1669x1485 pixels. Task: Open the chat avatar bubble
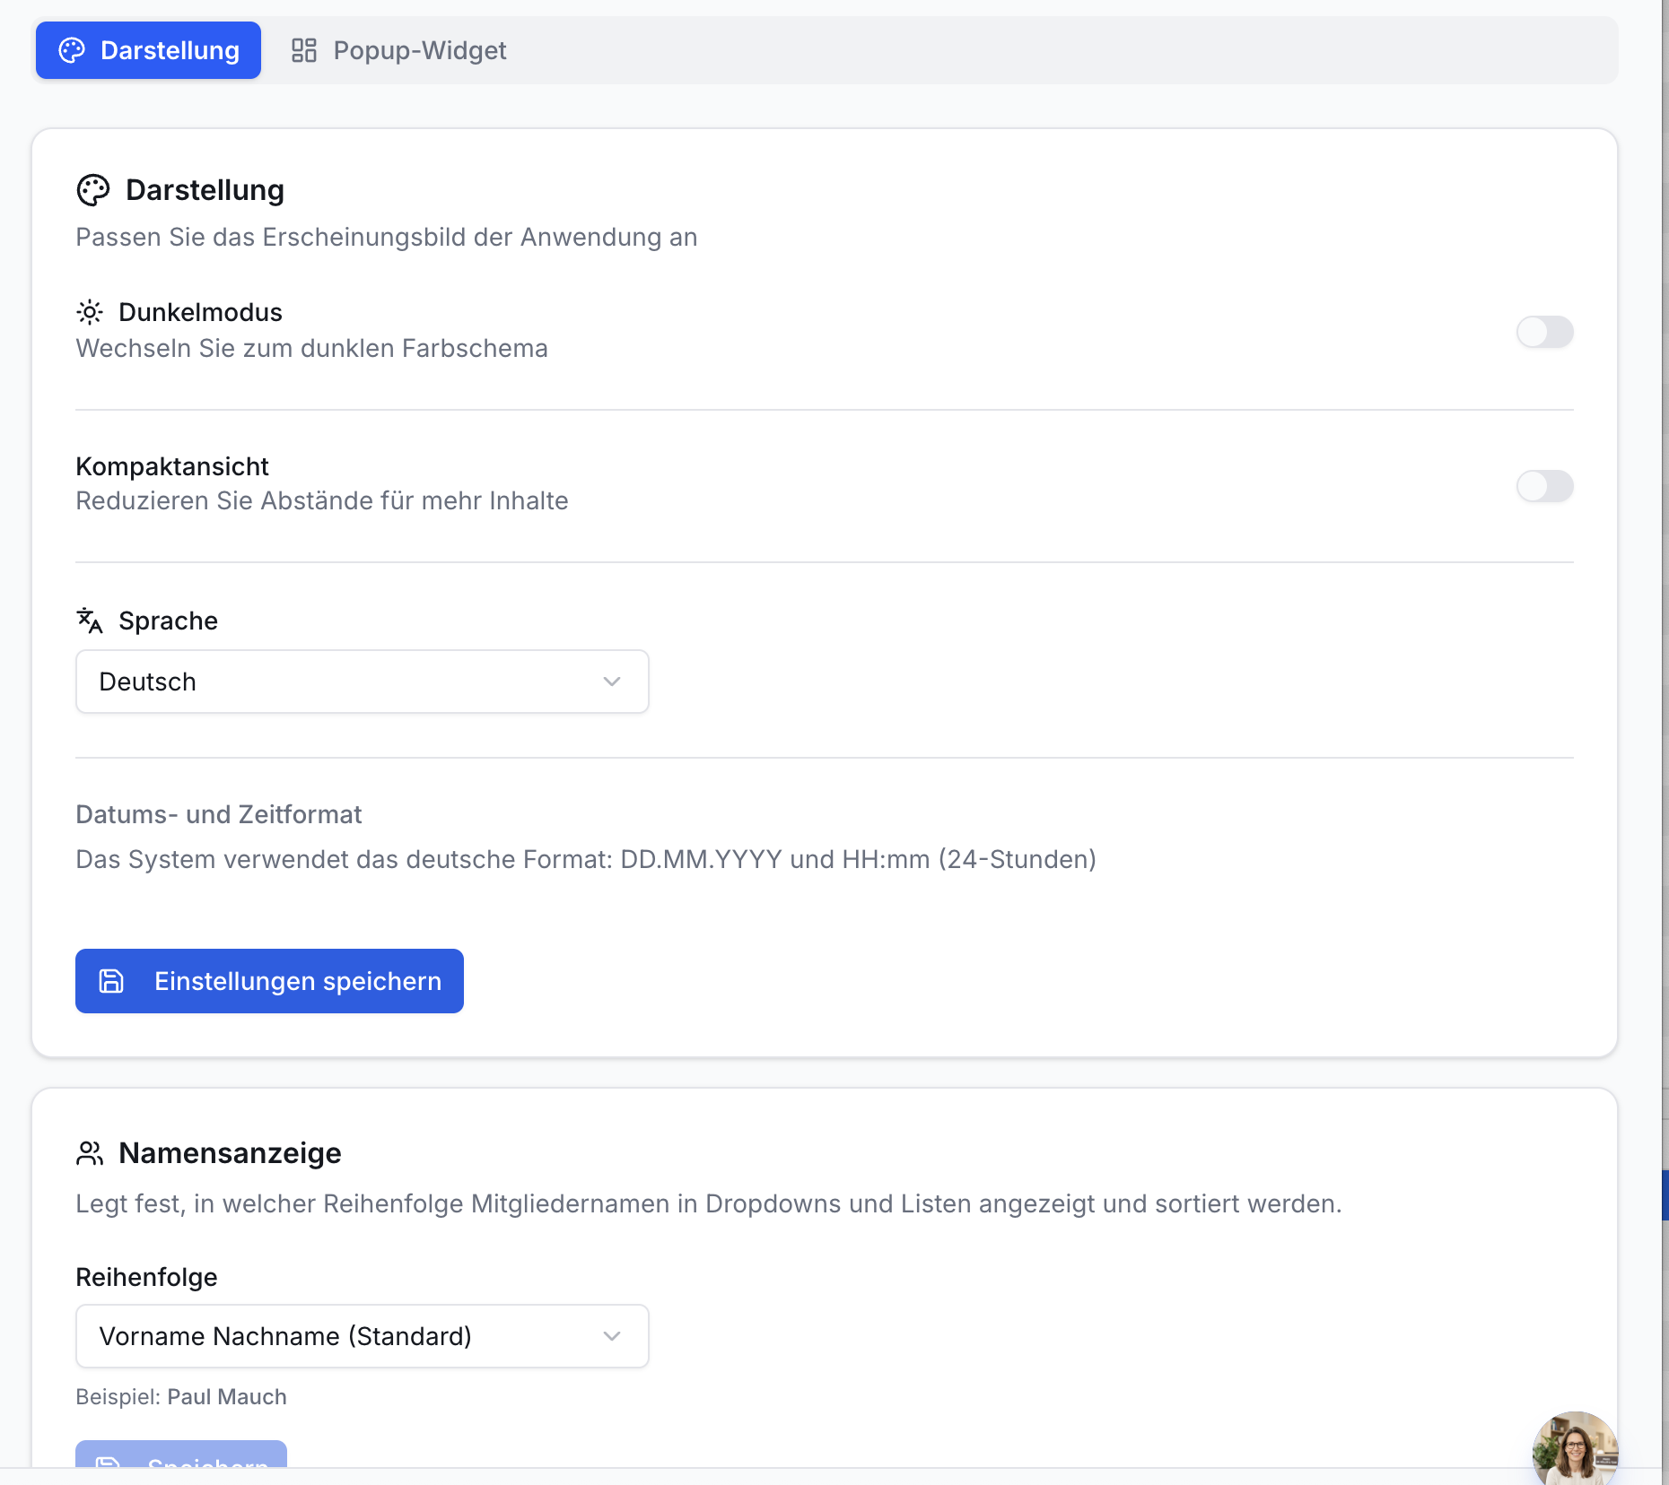[1575, 1448]
